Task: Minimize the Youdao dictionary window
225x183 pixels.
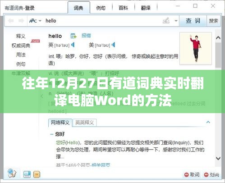Action: click(178, 6)
